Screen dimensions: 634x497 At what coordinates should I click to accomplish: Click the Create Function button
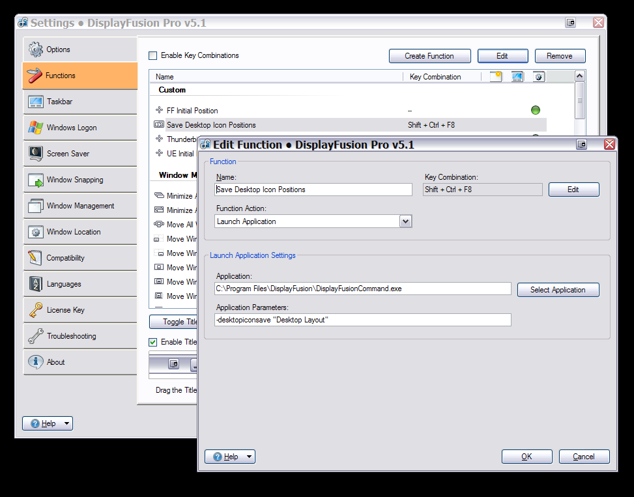(x=429, y=56)
